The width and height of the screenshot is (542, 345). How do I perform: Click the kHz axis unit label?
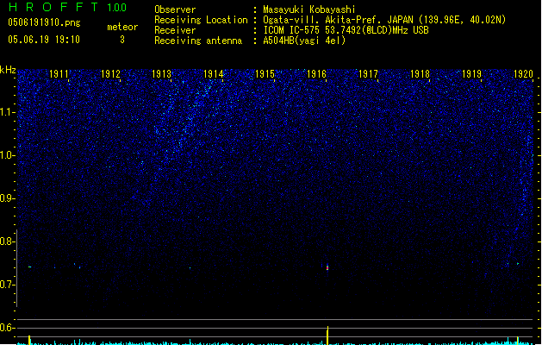click(8, 70)
